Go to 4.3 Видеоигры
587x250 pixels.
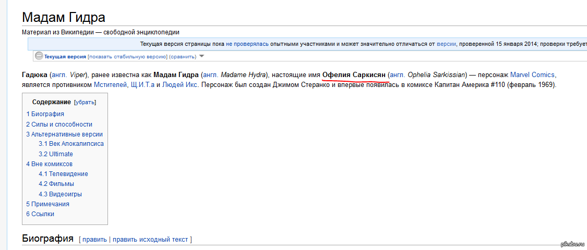coord(61,194)
